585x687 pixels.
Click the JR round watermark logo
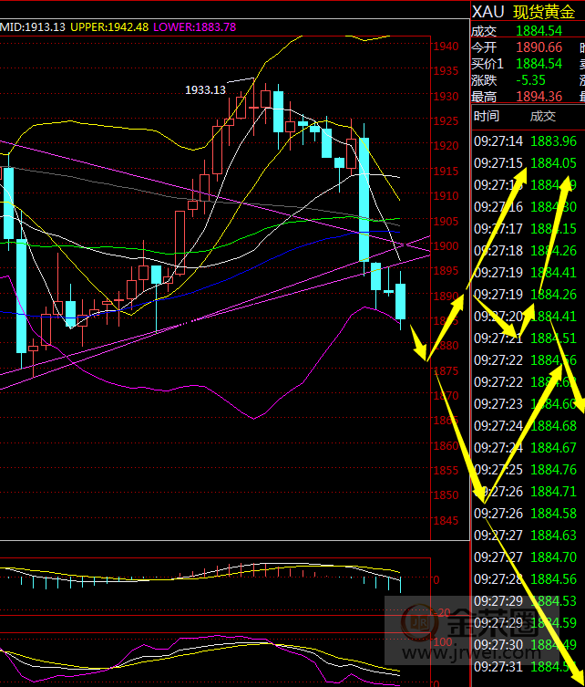pyautogui.click(x=420, y=626)
